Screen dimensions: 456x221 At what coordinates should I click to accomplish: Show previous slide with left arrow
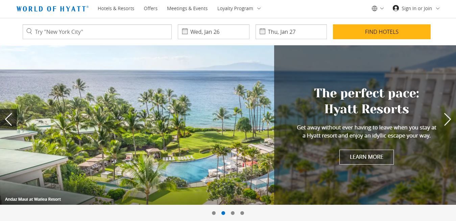[8, 119]
